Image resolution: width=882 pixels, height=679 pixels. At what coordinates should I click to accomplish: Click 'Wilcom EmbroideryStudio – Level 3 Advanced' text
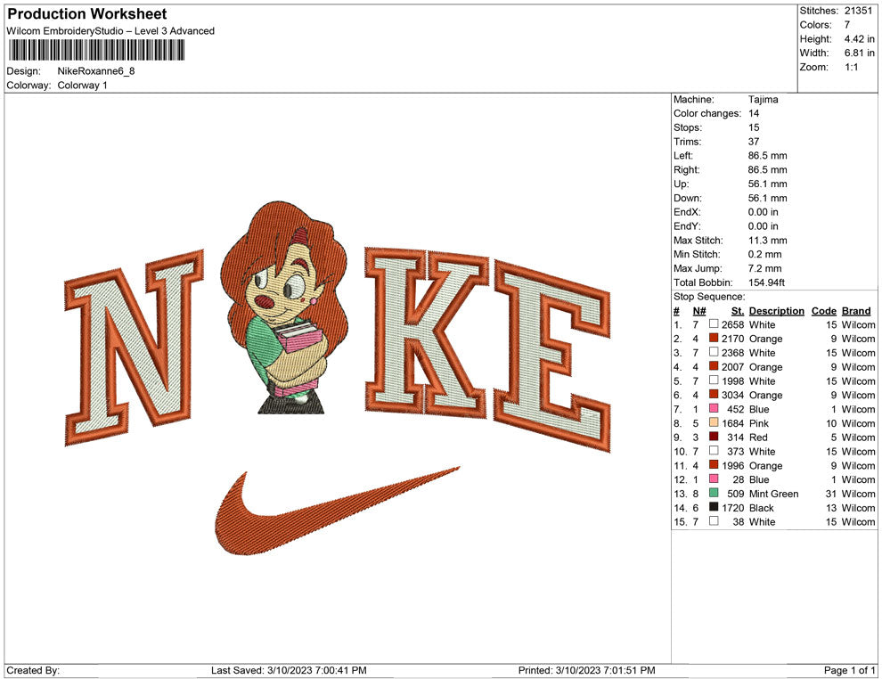click(x=110, y=31)
